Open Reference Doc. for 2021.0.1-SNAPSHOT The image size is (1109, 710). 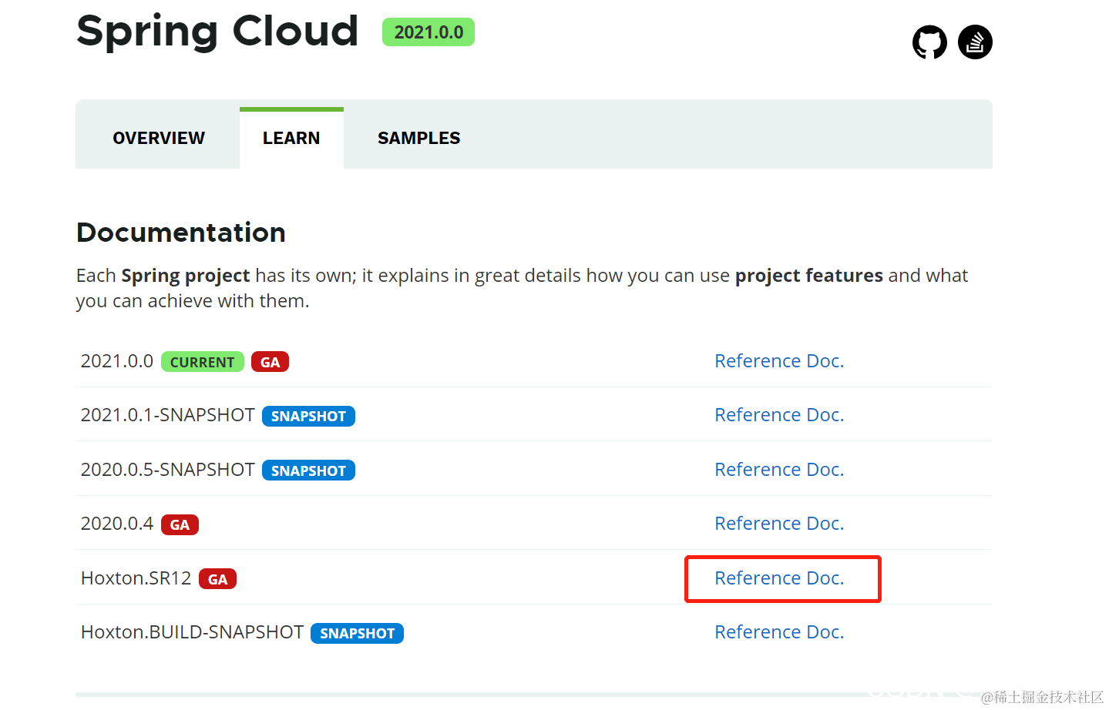click(x=779, y=415)
